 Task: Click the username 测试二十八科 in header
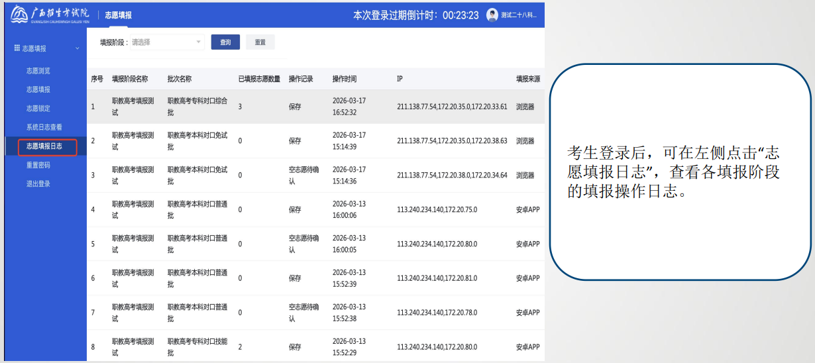pyautogui.click(x=519, y=15)
